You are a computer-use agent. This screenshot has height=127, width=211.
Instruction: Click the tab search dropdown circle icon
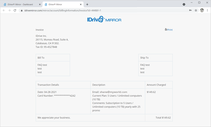[184, 4]
